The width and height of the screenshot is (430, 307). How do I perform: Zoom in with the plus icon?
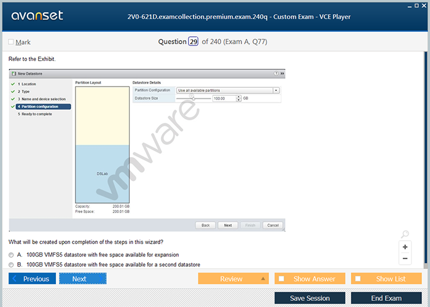coord(405,247)
